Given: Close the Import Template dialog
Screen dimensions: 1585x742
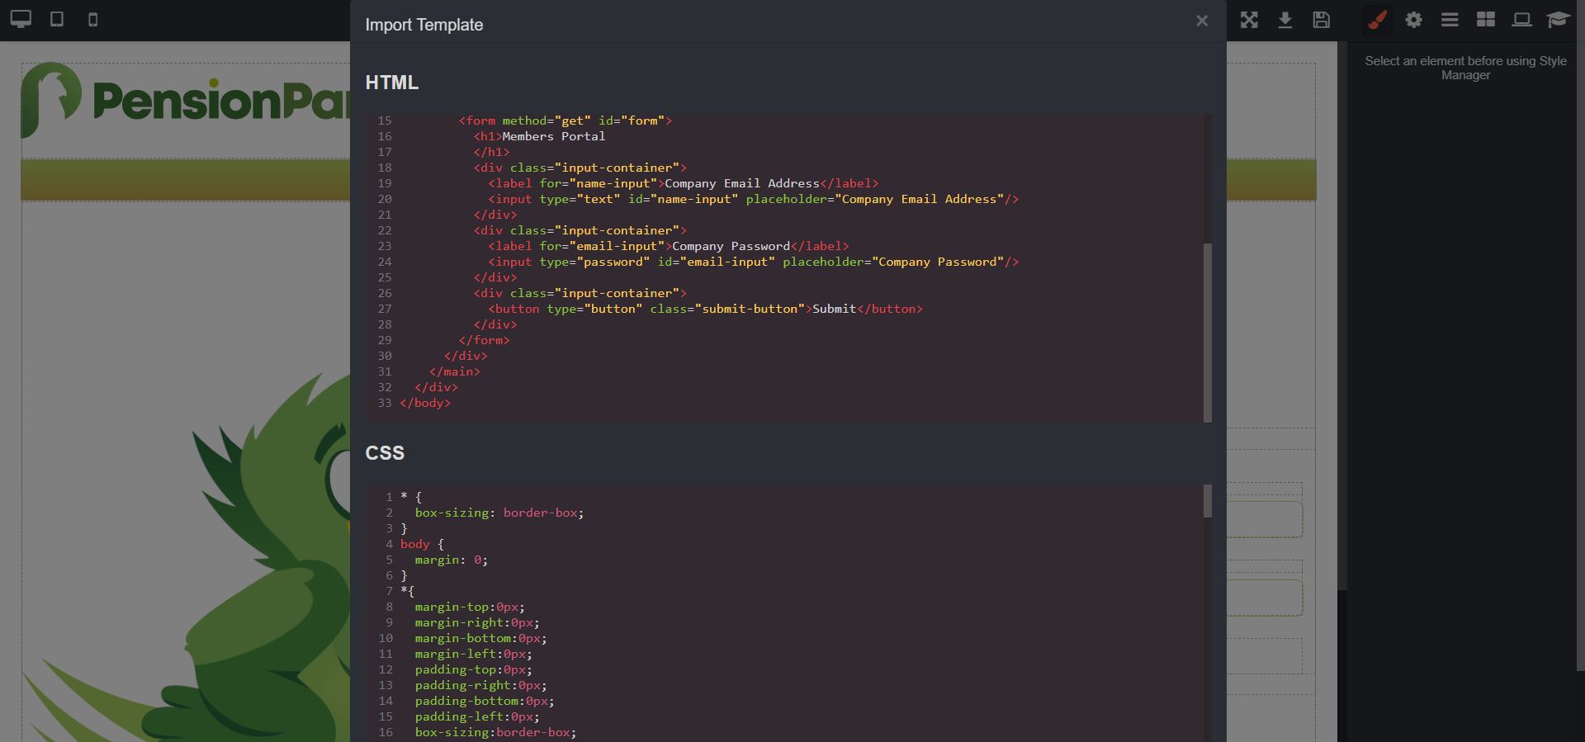Looking at the screenshot, I should tap(1202, 21).
